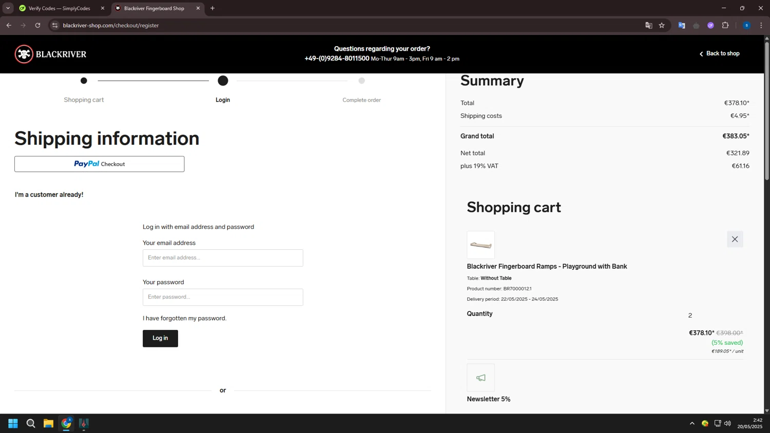Open the extensions puzzle menu

(x=725, y=25)
